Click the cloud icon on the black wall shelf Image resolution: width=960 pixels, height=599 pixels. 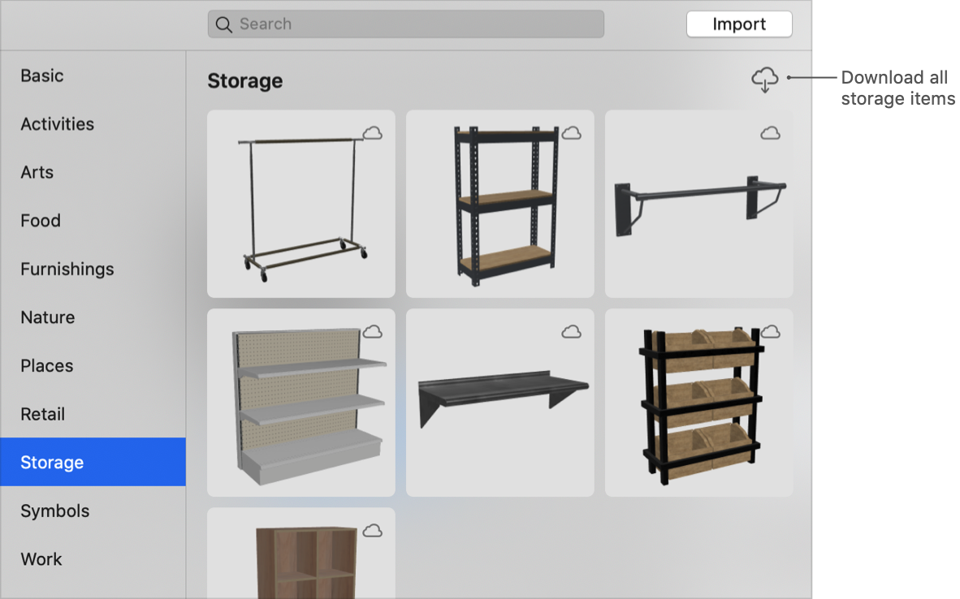(x=571, y=332)
